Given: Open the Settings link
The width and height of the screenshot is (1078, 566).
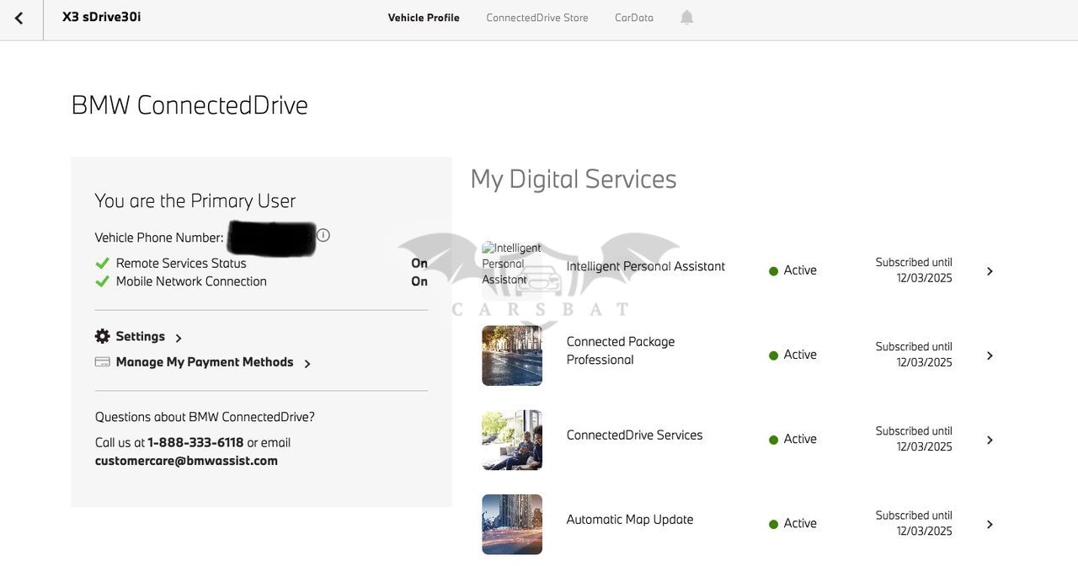Looking at the screenshot, I should click(x=141, y=336).
